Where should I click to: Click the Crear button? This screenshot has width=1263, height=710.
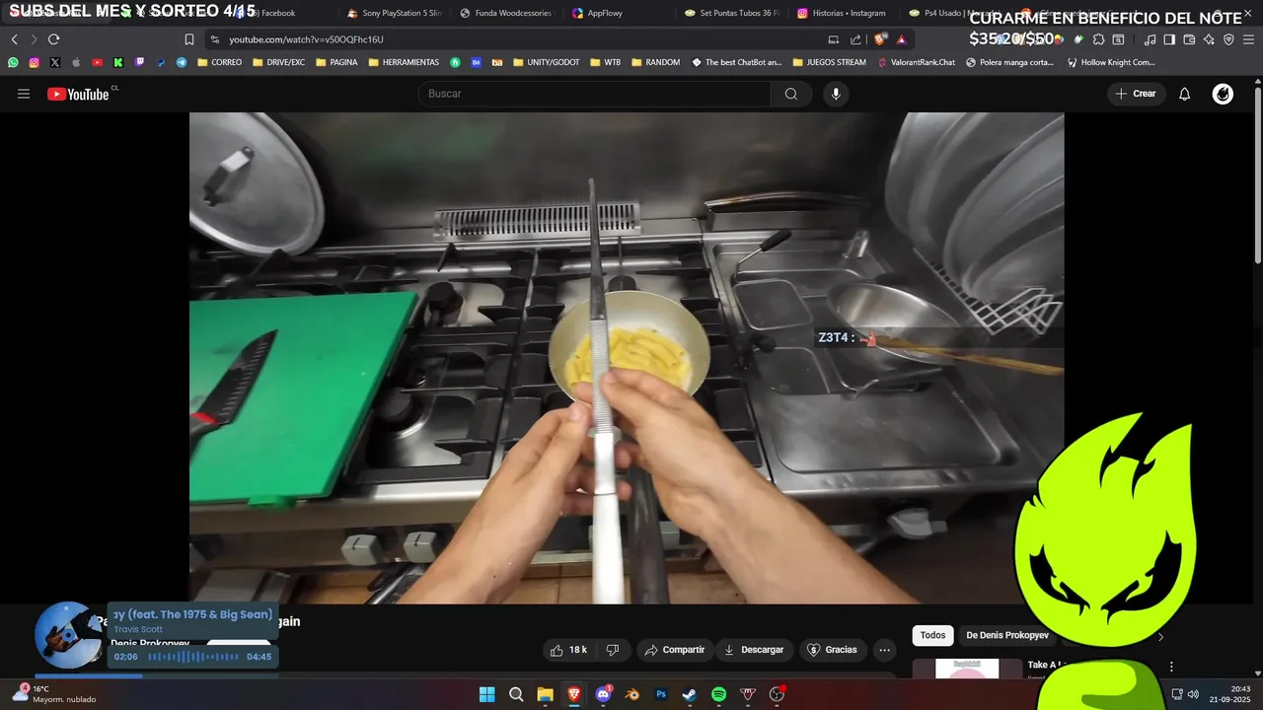pos(1136,94)
